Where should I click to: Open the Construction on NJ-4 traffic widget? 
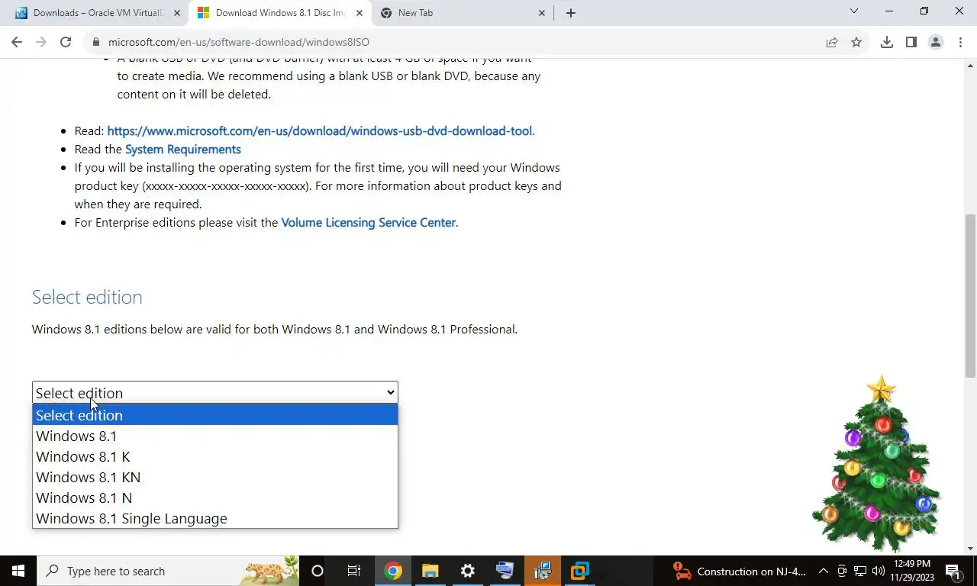pos(740,571)
